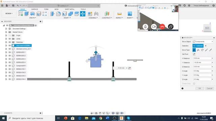216x121 pixels.
Task: Choose Rotate move type icon
Action: tap(202, 50)
